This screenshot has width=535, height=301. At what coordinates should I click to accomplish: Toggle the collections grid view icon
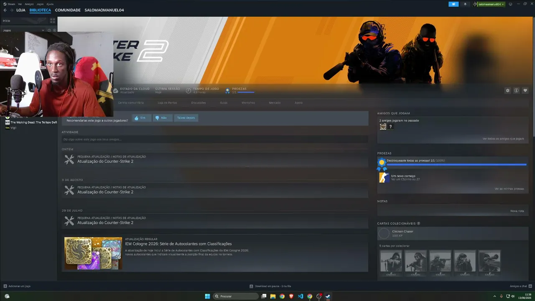click(x=53, y=20)
